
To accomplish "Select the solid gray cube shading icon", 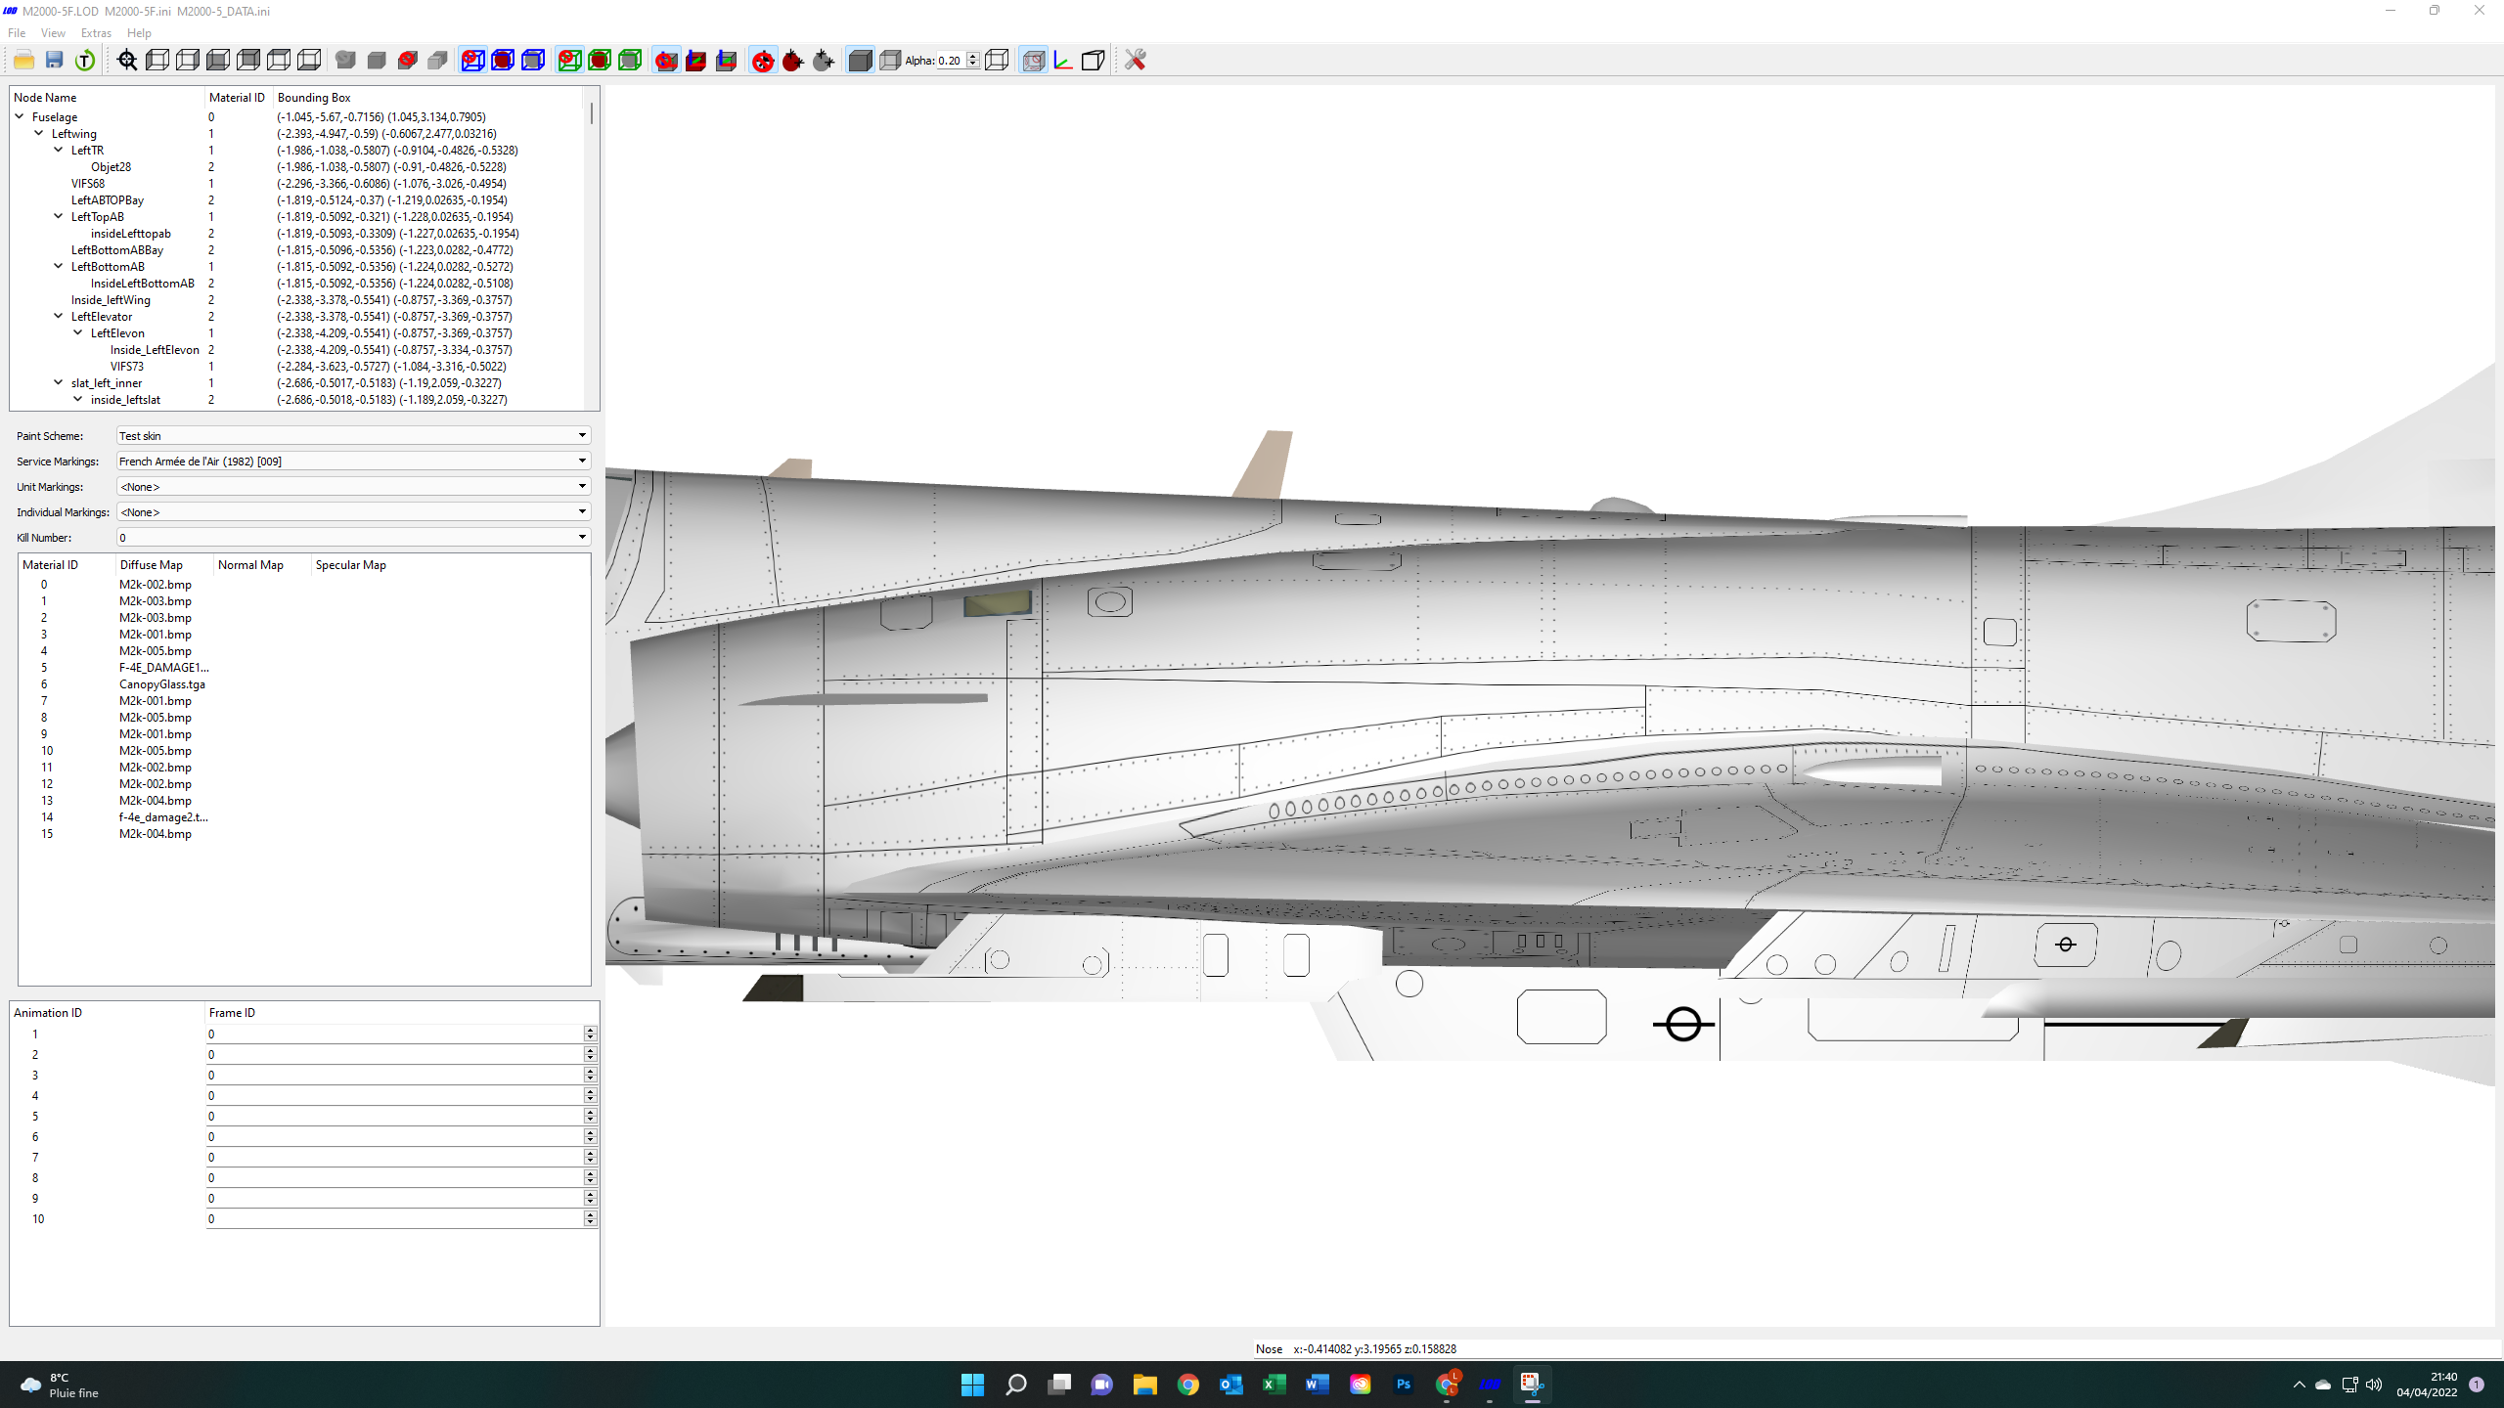I will click(x=860, y=61).
